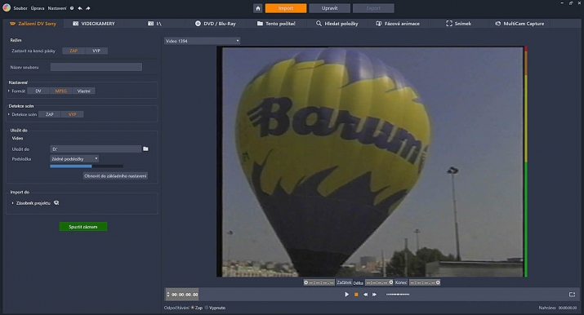Select Vypnuto countdown radio option
The height and width of the screenshot is (315, 584).
[x=216, y=308]
